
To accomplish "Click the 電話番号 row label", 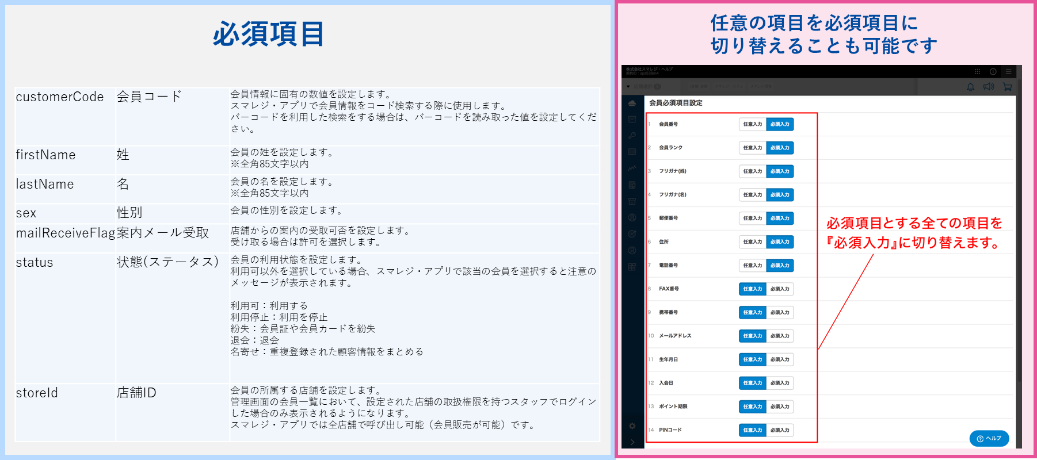I will 668,266.
